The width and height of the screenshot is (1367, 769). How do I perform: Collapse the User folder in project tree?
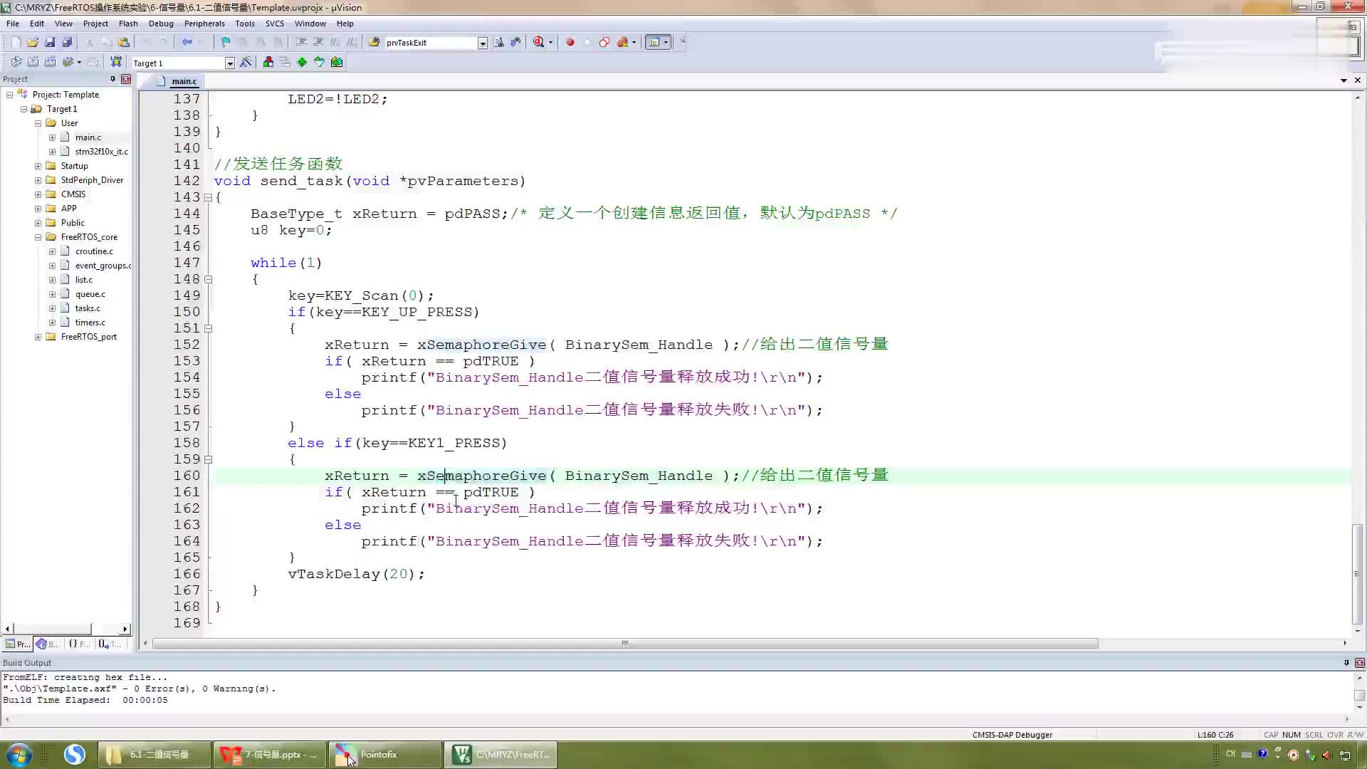click(x=38, y=123)
